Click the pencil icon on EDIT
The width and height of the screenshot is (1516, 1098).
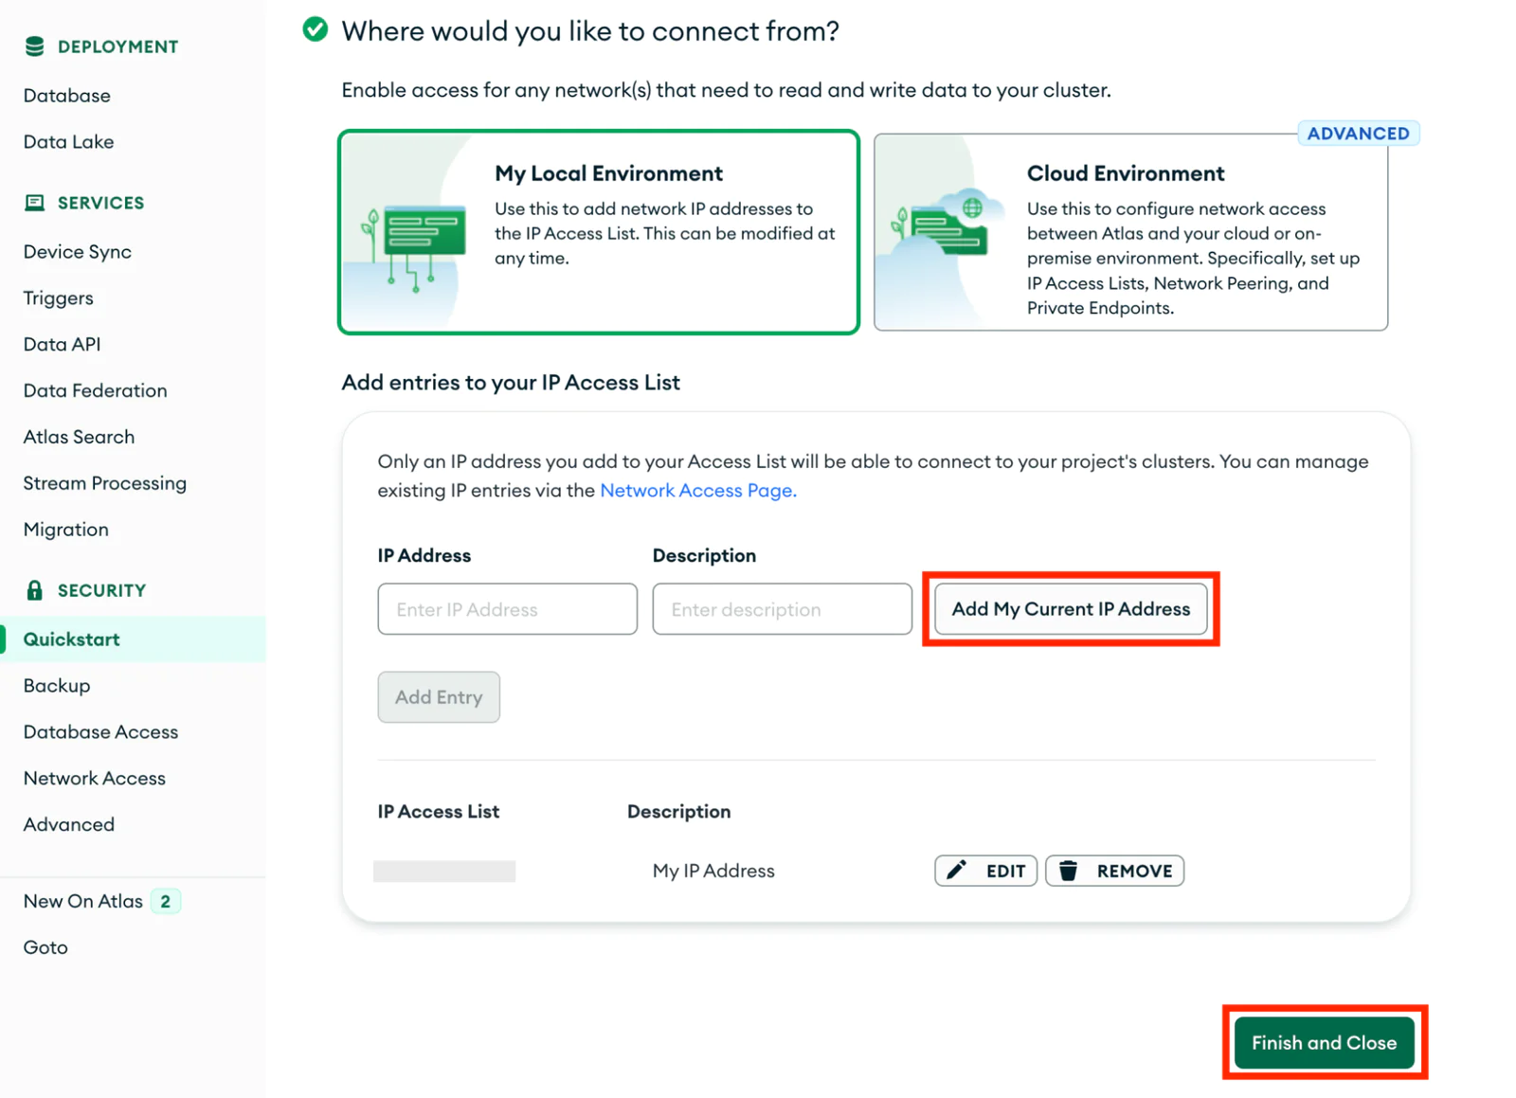pos(957,870)
